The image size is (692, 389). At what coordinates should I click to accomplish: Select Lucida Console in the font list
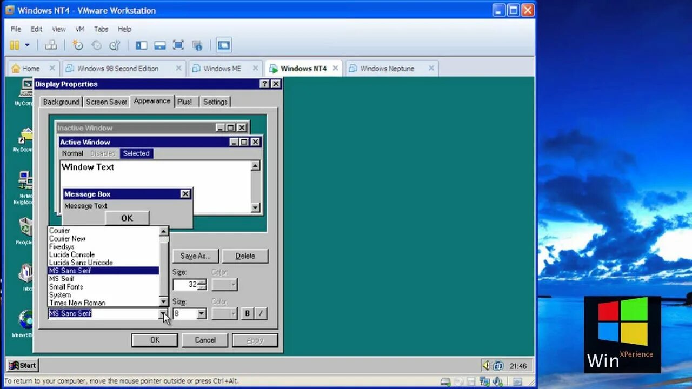(104, 254)
